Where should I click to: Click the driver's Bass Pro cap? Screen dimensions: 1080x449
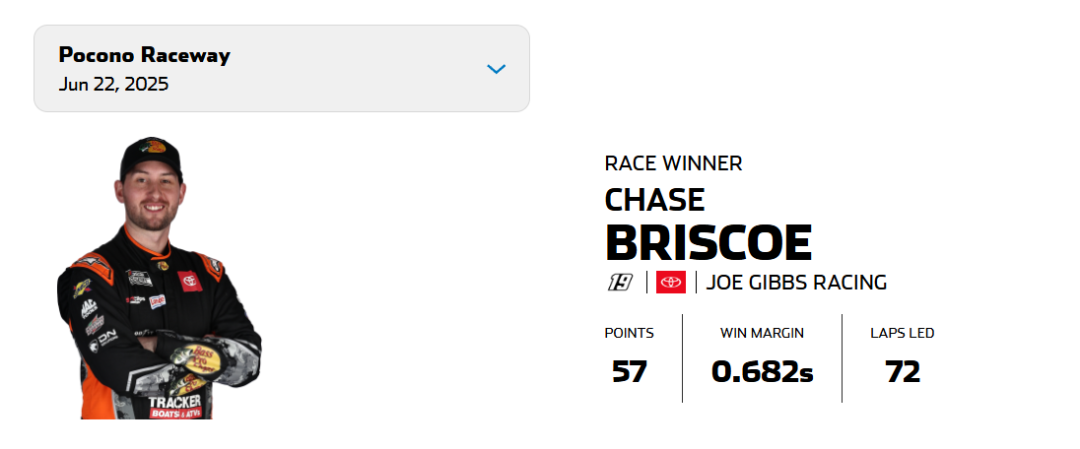click(x=151, y=156)
